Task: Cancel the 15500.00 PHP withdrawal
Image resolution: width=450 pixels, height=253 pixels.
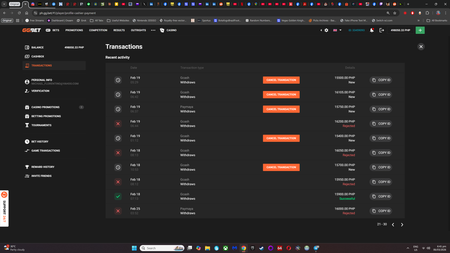Action: 281,80
